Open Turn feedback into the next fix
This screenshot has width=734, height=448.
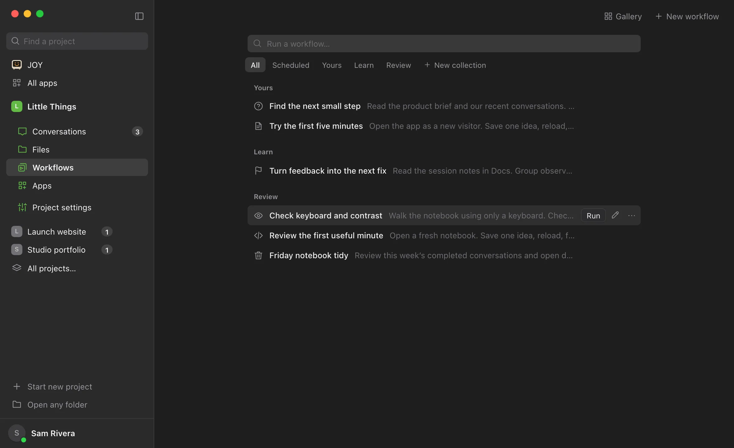tap(444, 171)
